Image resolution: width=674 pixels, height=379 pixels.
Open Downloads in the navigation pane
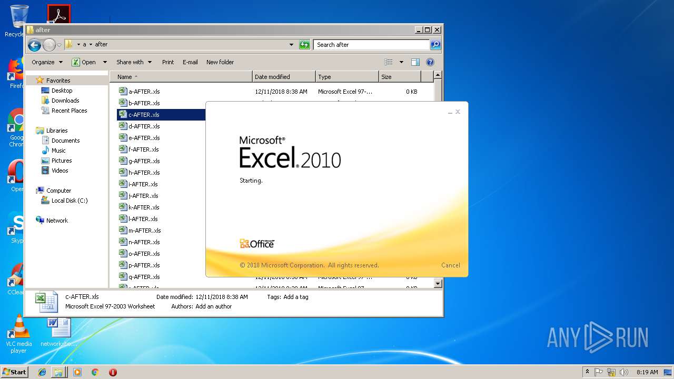click(65, 101)
